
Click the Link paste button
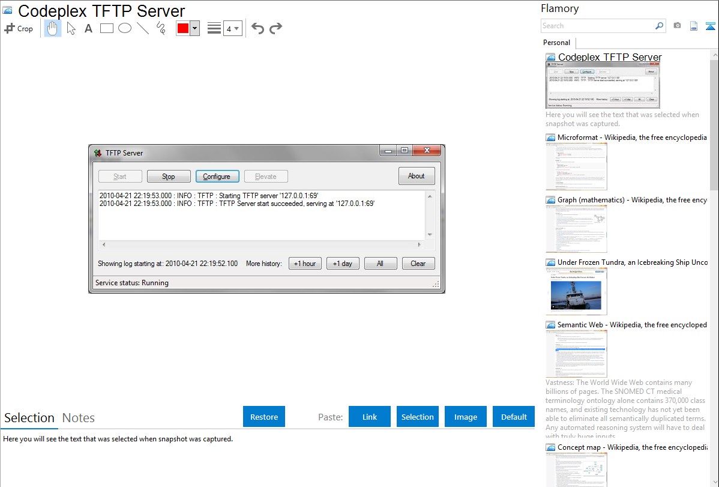[x=370, y=417]
